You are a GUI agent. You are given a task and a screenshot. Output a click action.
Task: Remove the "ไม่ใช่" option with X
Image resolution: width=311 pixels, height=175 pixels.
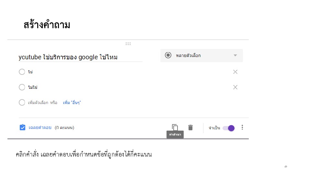[x=235, y=87]
